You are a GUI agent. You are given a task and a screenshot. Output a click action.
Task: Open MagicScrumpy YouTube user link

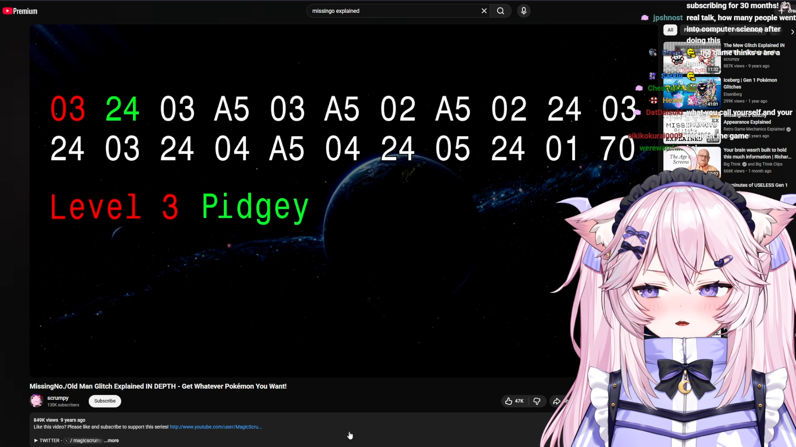[x=216, y=427]
